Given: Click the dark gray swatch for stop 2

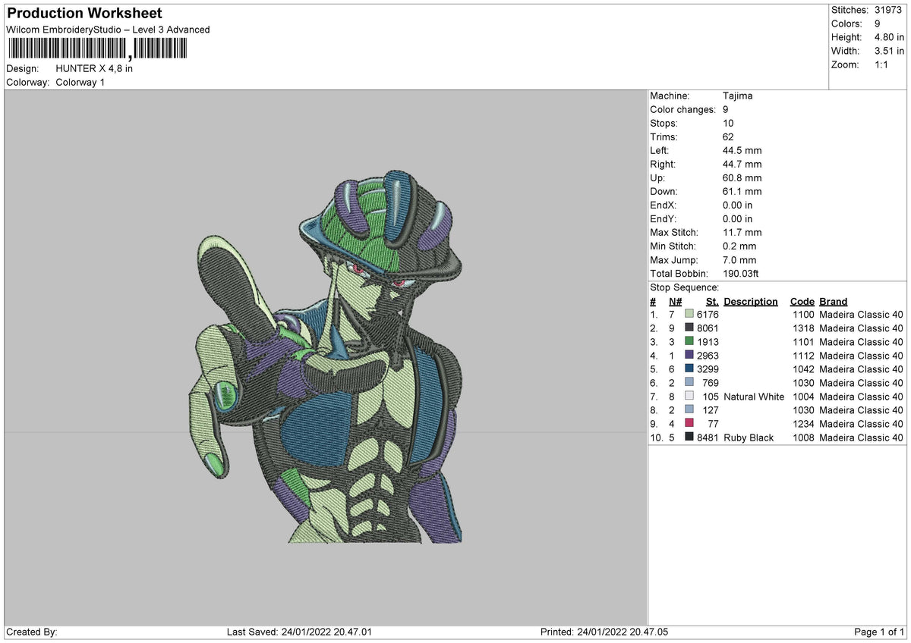Looking at the screenshot, I should click(x=689, y=328).
